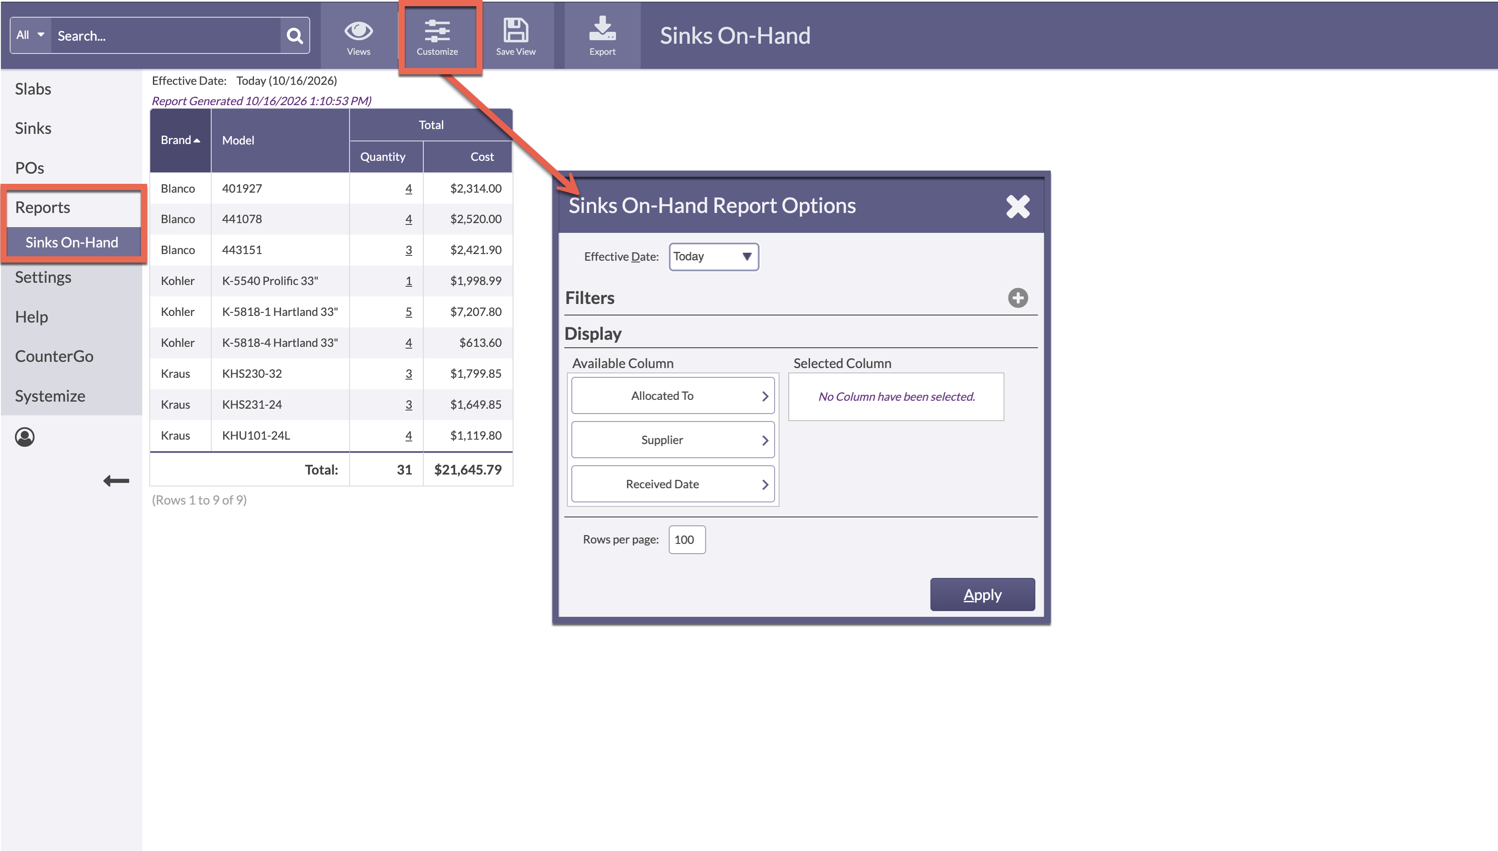
Task: Click quantity link for Kraus KHS230-32
Action: [409, 373]
